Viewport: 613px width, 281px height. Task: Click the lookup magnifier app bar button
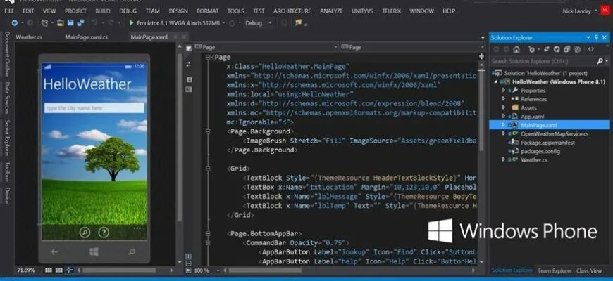85,233
